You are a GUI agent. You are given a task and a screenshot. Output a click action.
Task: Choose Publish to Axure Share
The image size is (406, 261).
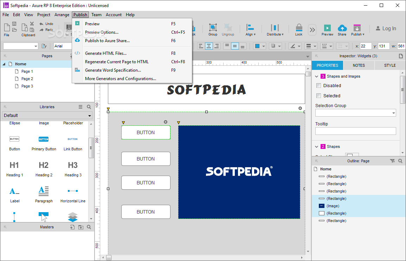click(x=132, y=41)
